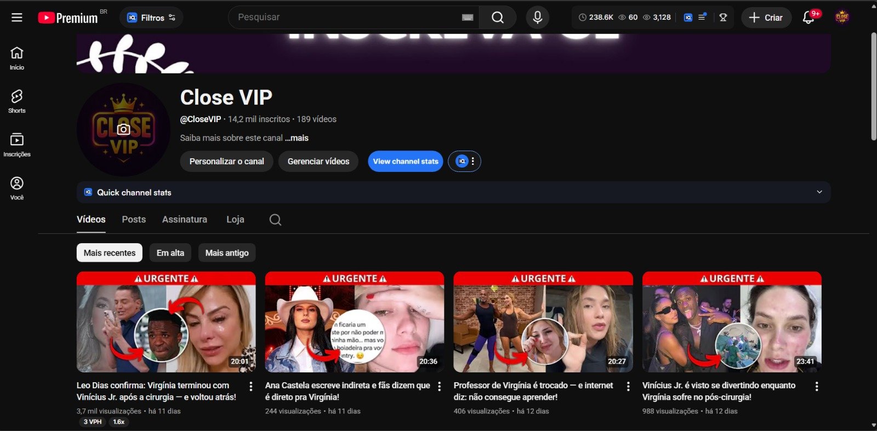Open the Vinícius Jr. se divertindo video thumbnail
Viewport: 877px width, 431px height.
pyautogui.click(x=732, y=322)
